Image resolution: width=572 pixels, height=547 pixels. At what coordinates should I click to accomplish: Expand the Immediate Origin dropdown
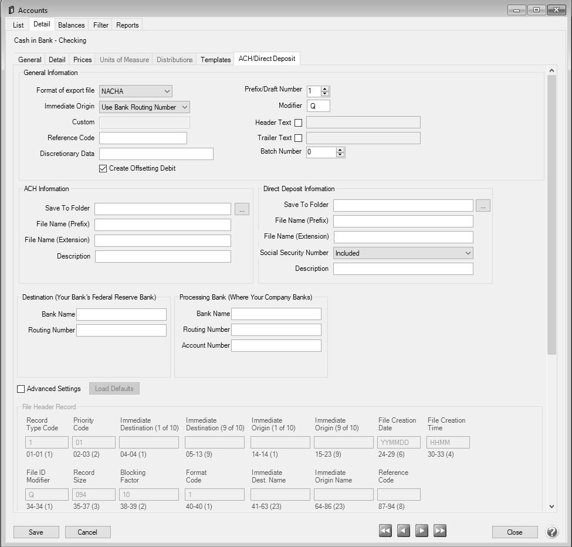point(144,107)
